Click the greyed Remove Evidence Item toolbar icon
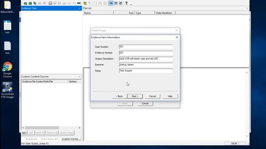Viewport: 266px width, 149px height. (39, 3)
